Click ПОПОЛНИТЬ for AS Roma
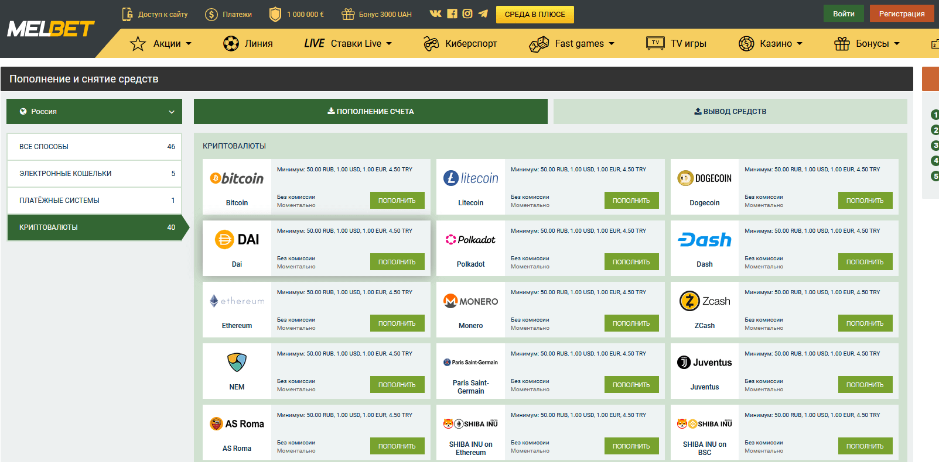939x462 pixels. (397, 446)
